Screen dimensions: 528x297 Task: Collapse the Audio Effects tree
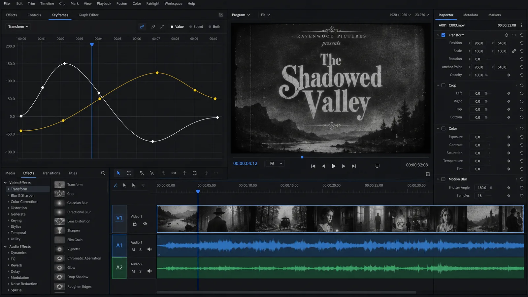tap(5, 247)
